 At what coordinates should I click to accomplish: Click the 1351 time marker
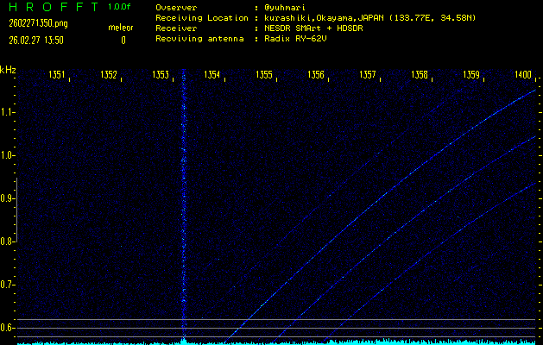point(58,76)
